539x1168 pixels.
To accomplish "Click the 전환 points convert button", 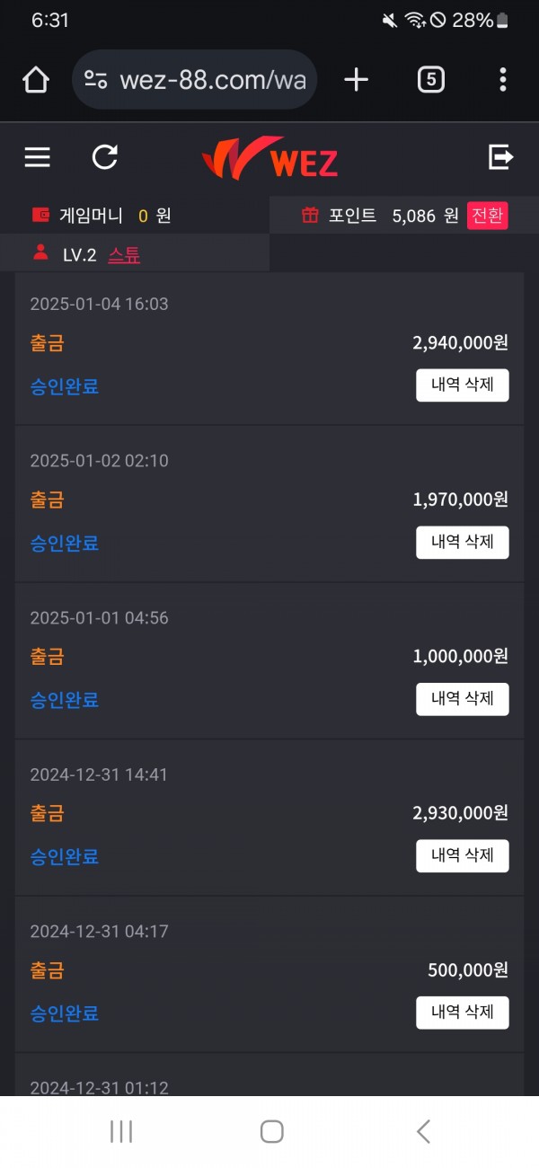I will pos(487,216).
